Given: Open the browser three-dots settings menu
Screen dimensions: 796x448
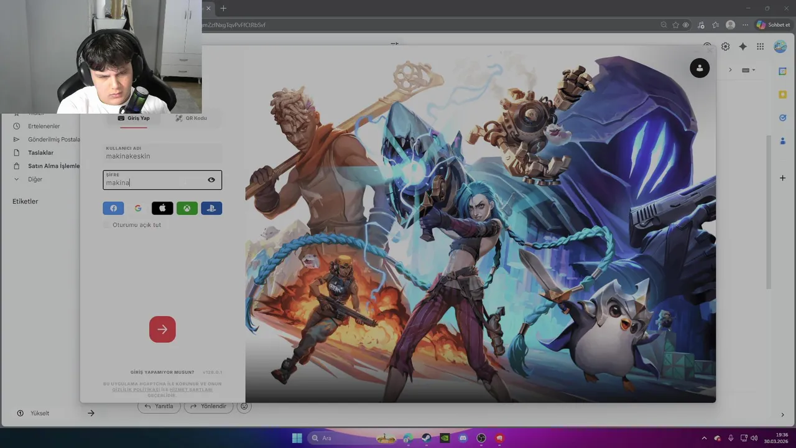Looking at the screenshot, I should tap(745, 25).
